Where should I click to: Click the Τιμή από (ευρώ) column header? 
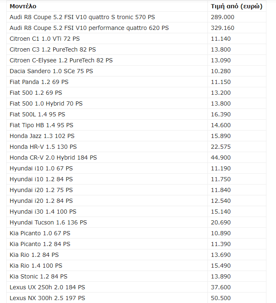pyautogui.click(x=237, y=6)
